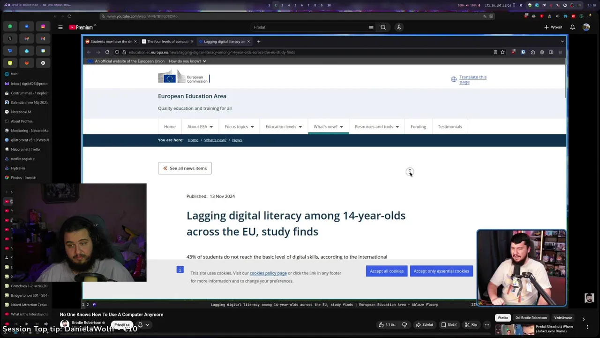Expand the 'About EEA' dropdown
The width and height of the screenshot is (600, 338).
point(200,126)
